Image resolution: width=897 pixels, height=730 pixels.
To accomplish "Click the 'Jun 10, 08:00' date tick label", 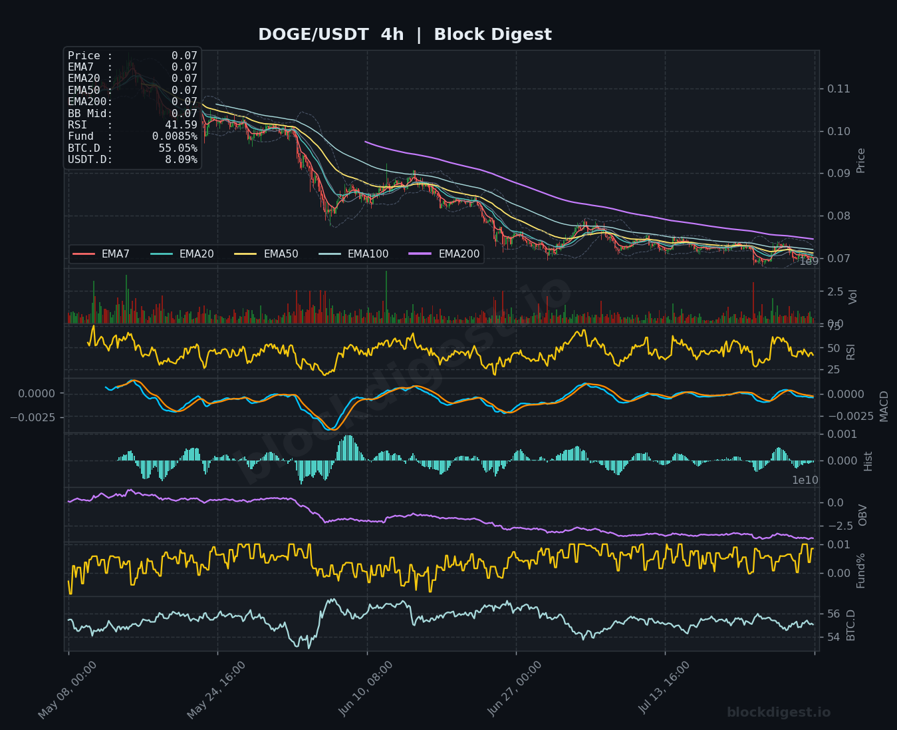I will [x=367, y=689].
